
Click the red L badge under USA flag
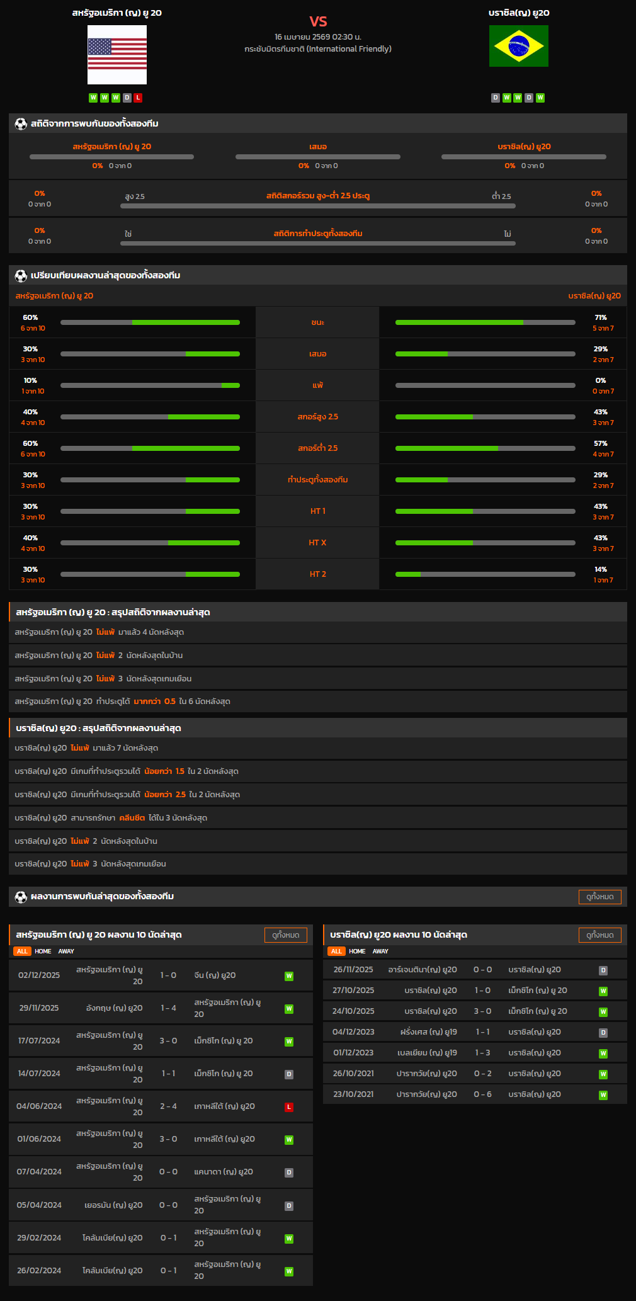coord(138,98)
